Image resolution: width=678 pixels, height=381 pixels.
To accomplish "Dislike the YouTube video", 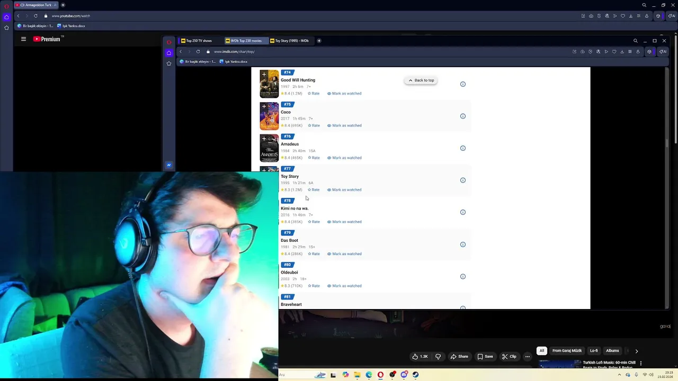I will (438, 357).
